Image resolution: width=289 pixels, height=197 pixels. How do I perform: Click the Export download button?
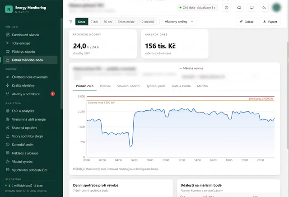coord(270,22)
